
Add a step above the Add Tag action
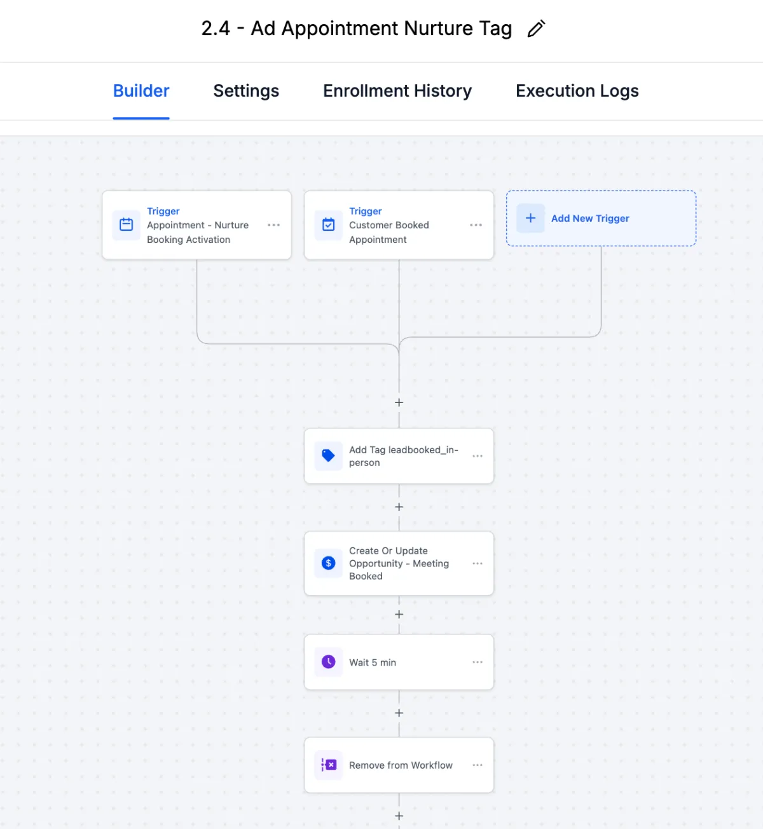[x=399, y=402]
